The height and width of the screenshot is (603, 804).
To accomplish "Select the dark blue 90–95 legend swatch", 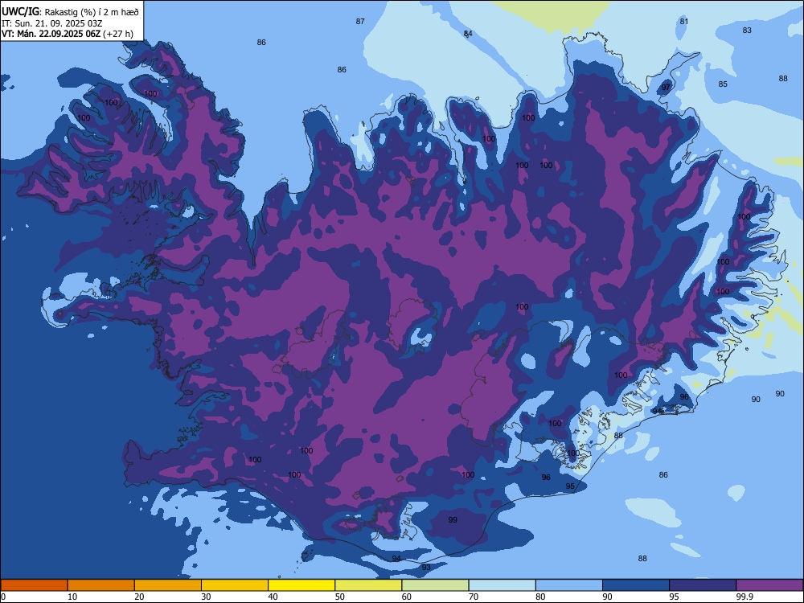I will tap(636, 585).
